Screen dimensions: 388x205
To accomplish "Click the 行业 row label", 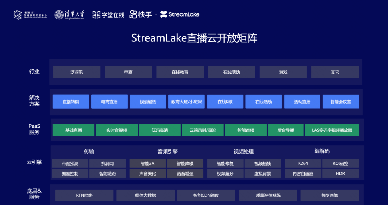I will (34, 72).
